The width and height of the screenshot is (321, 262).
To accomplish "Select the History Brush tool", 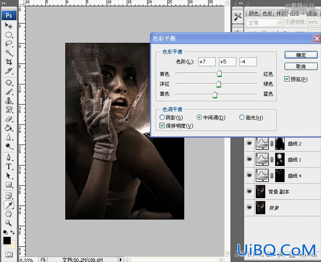I will point(8,109).
